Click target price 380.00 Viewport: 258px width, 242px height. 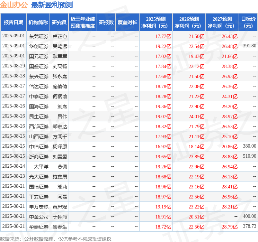(249, 146)
